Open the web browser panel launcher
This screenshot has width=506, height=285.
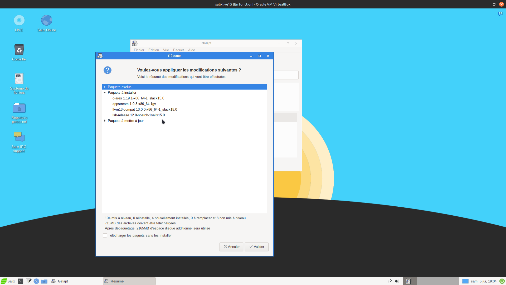click(36, 281)
